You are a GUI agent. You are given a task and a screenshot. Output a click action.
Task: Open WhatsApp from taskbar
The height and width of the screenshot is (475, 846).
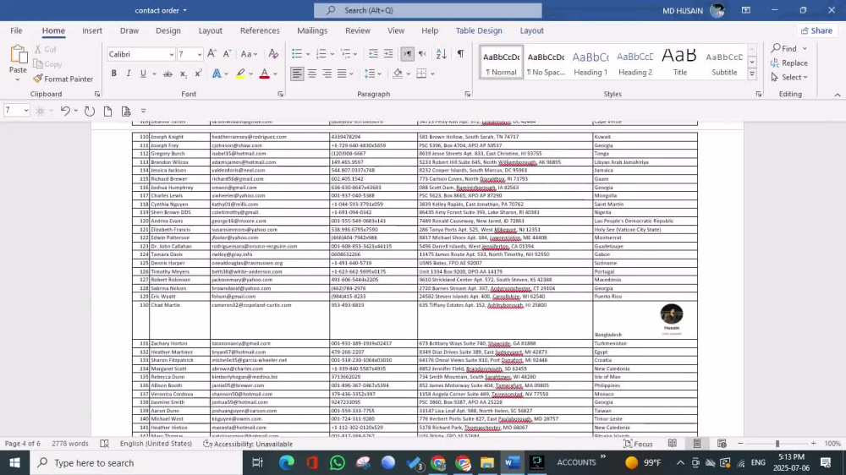click(338, 462)
